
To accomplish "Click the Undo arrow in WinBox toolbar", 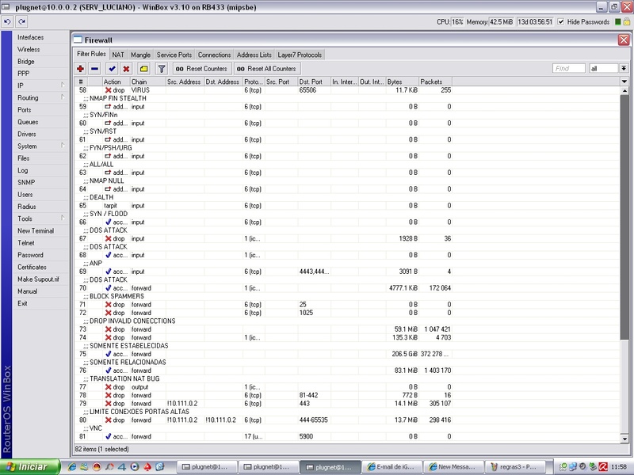I will pyautogui.click(x=7, y=21).
